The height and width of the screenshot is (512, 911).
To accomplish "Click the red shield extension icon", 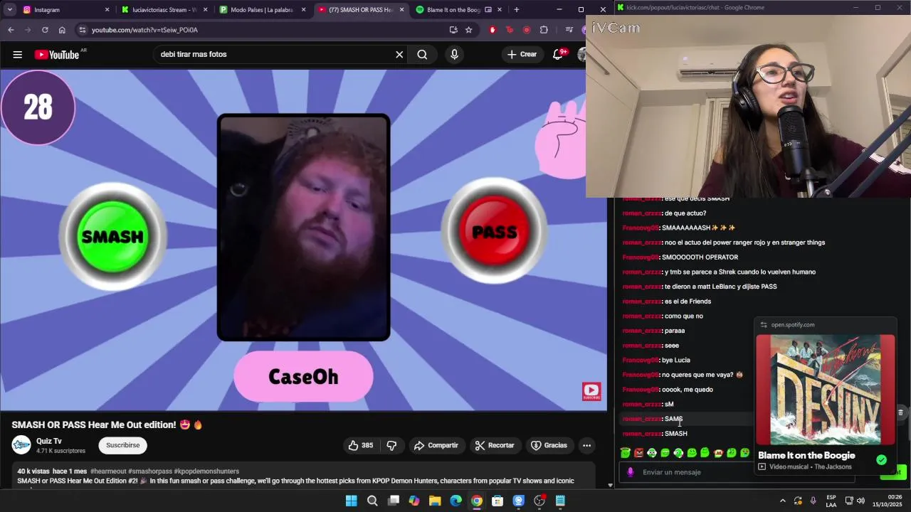I will click(493, 30).
